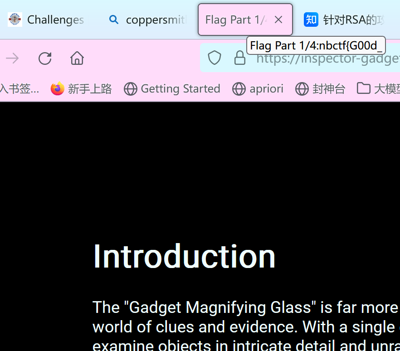Image resolution: width=400 pixels, height=351 pixels.
Task: Open the apriori bookmark
Action: point(258,89)
